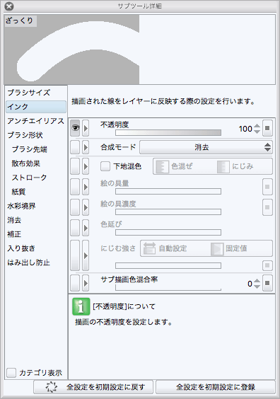
Task: Click the 絵の具濃度 slider bar
Action: click(168, 212)
